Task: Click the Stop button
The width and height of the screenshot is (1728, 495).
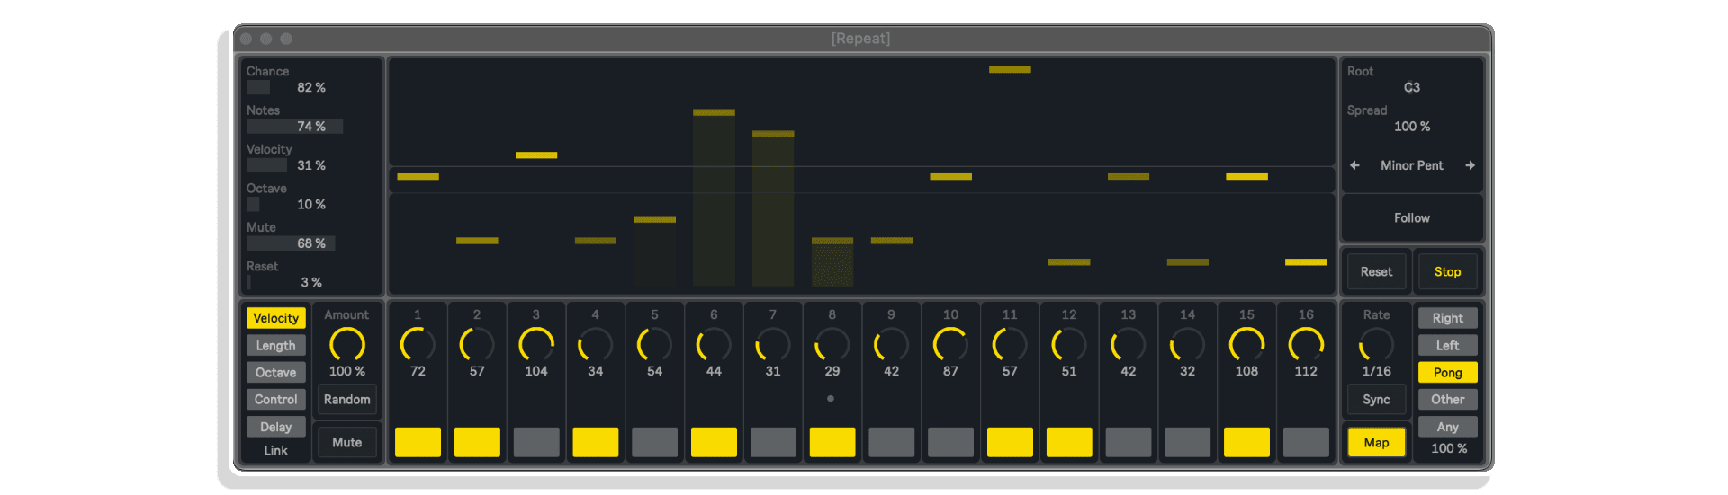Action: click(1447, 271)
